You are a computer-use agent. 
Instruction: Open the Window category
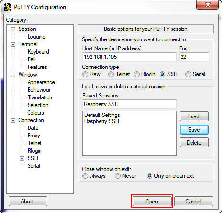tap(28, 75)
